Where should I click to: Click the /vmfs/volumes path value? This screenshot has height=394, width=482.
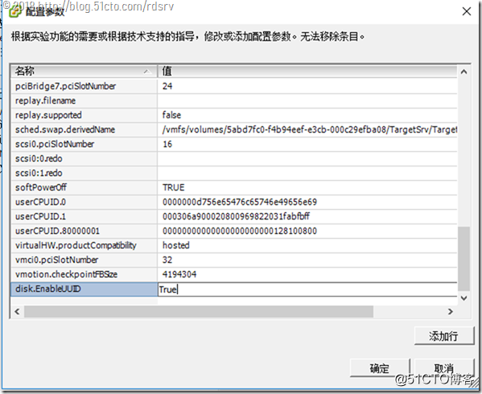pyautogui.click(x=309, y=129)
